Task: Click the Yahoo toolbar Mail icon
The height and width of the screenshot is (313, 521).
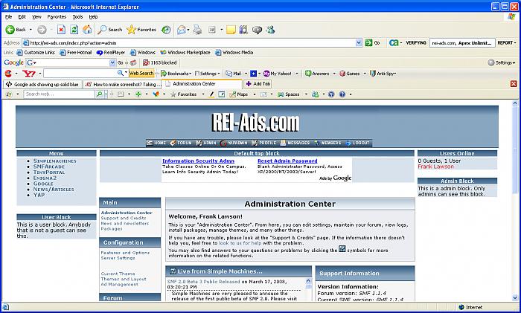Action: point(232,74)
